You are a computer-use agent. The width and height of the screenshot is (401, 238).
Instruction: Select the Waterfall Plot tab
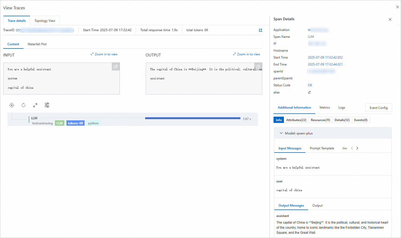tap(37, 44)
